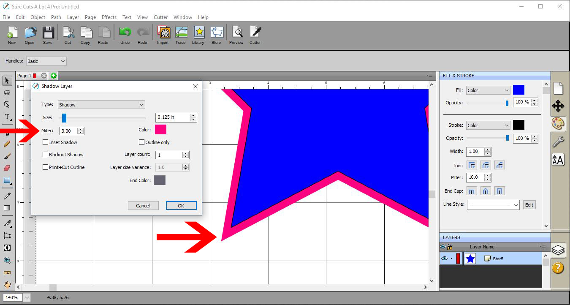Open the Position & Size move-arrows tab
The width and height of the screenshot is (570, 305).
pyautogui.click(x=558, y=106)
